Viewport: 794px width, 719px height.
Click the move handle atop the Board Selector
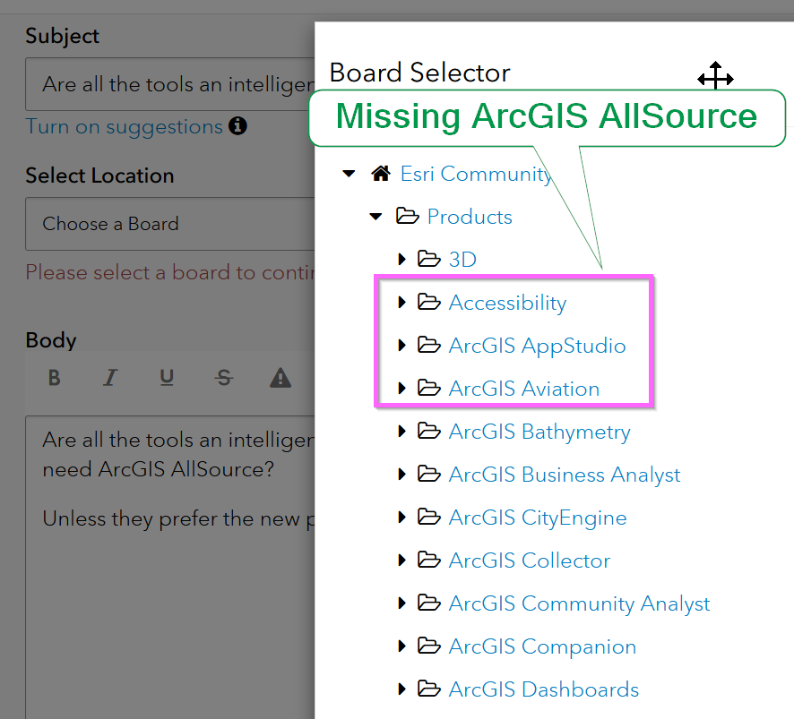click(x=715, y=77)
